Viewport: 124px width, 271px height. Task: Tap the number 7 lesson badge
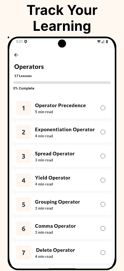coord(24,252)
